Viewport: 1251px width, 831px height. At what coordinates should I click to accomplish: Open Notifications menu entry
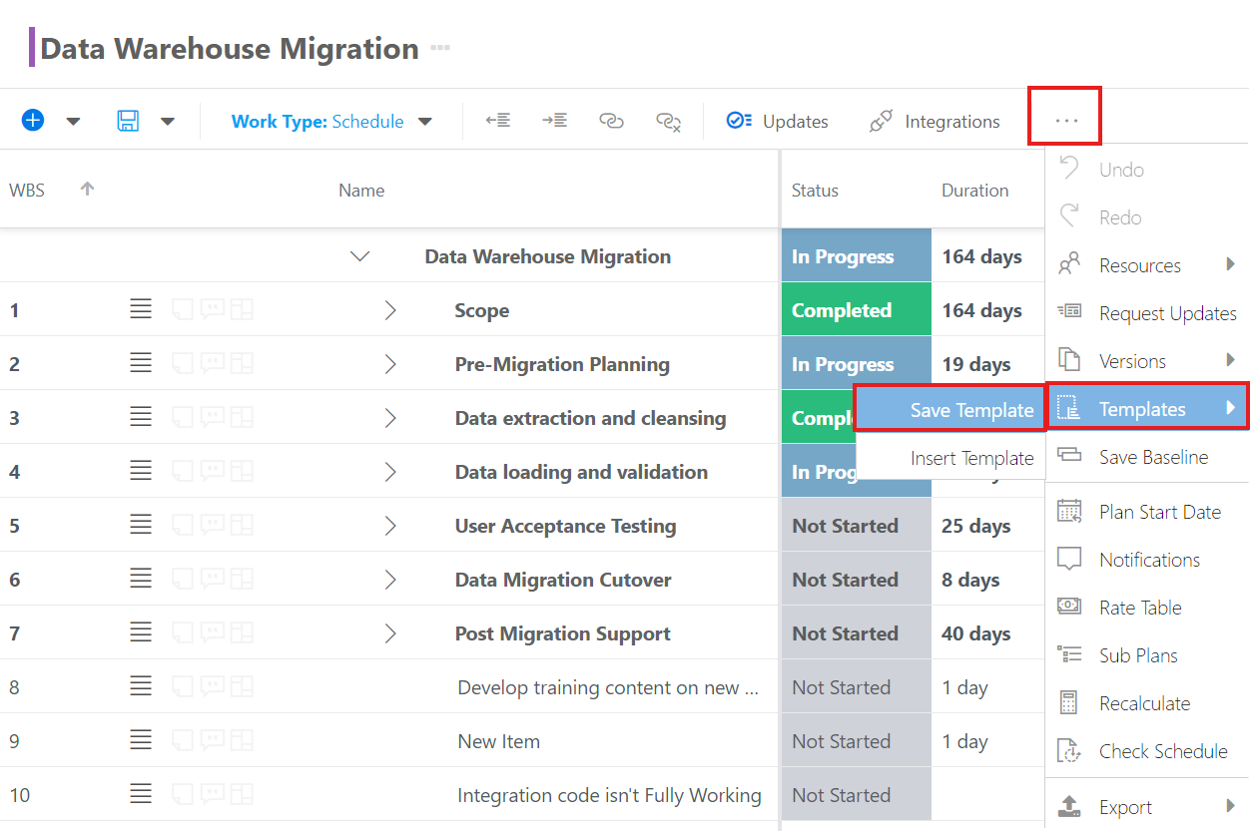(1146, 560)
